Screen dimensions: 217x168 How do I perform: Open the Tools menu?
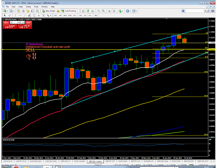pos(36,7)
